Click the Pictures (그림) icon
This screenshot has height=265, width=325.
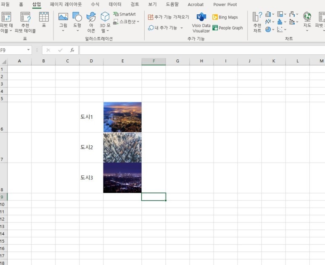(x=63, y=17)
